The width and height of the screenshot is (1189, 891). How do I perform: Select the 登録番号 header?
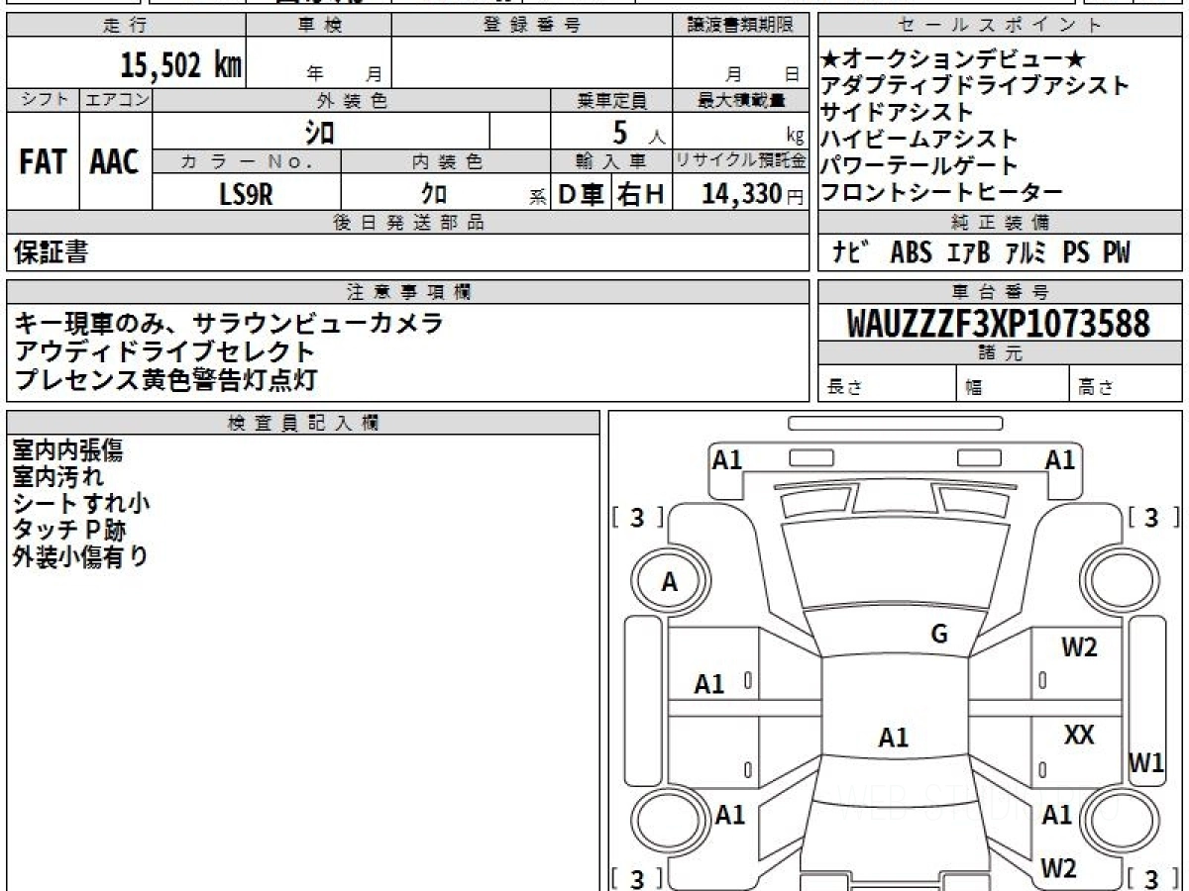pyautogui.click(x=532, y=26)
